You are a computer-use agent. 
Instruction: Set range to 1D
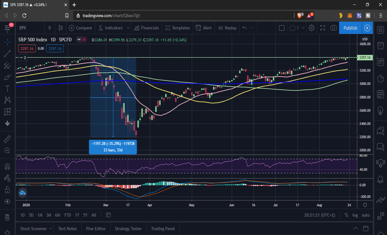[x=23, y=215]
